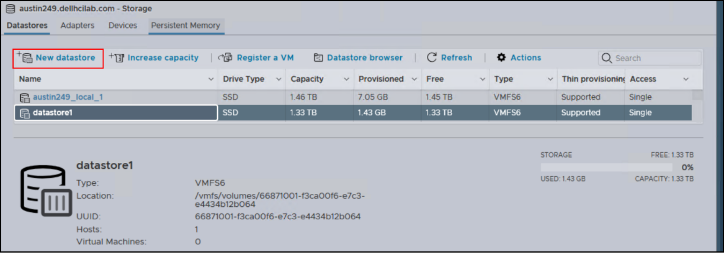Open the Access column dropdown arrow
Viewport: 724px width, 253px height.
click(x=686, y=79)
